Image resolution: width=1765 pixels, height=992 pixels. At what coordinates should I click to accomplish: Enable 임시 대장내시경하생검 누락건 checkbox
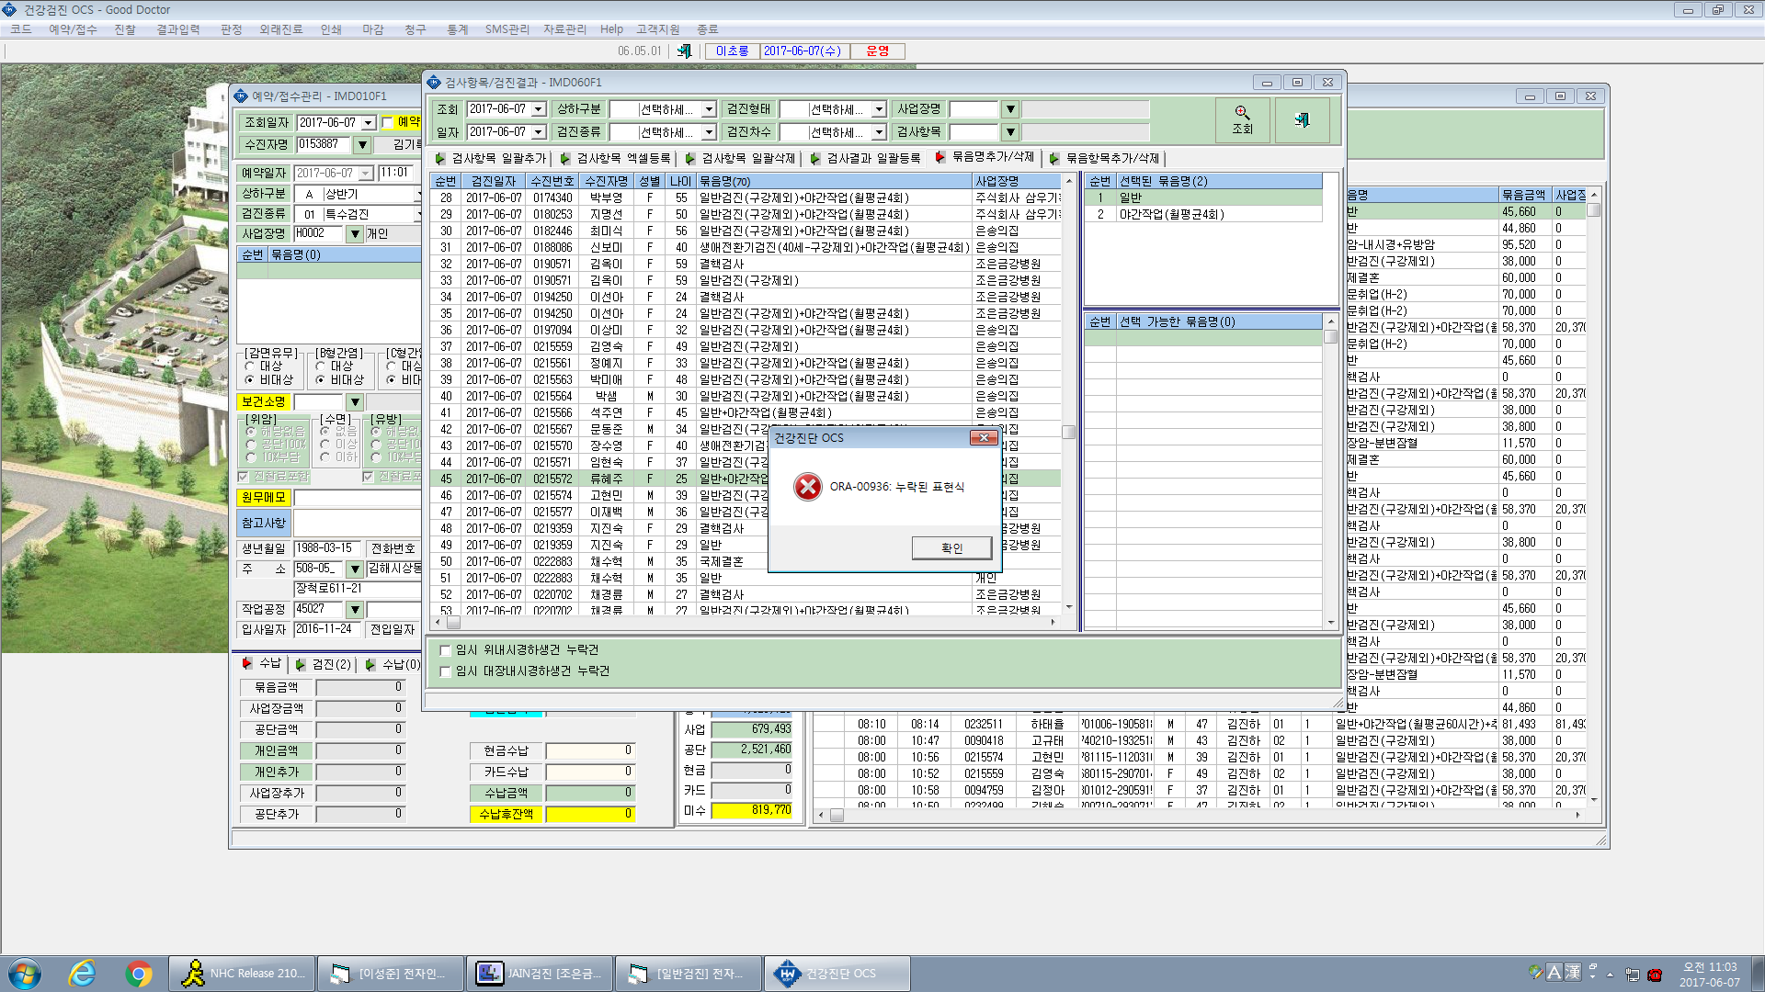[x=446, y=671]
